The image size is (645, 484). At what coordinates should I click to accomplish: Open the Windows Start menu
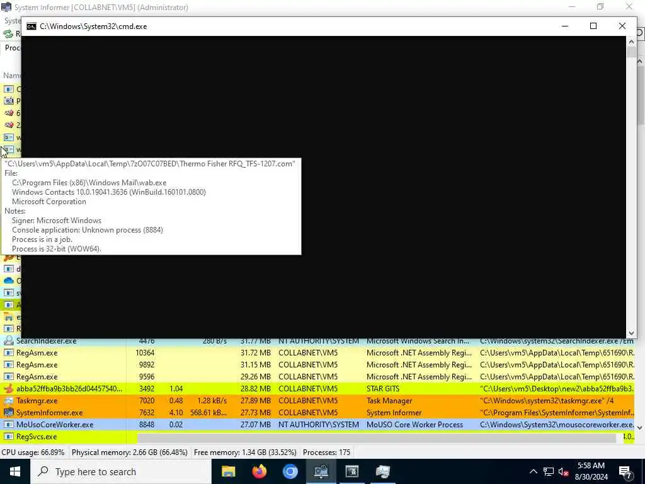(x=15, y=471)
